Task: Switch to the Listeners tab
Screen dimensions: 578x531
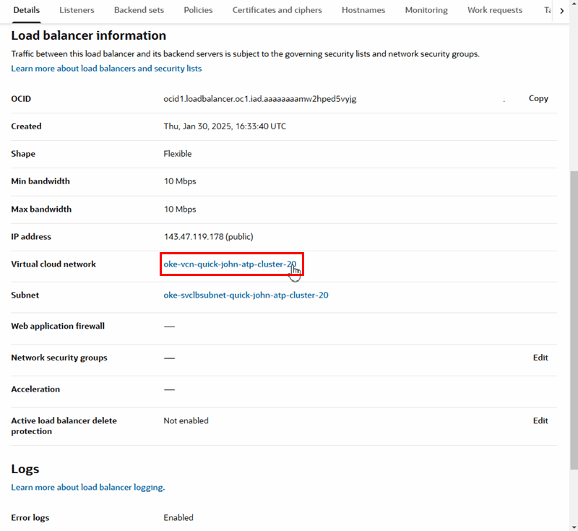Action: (77, 10)
